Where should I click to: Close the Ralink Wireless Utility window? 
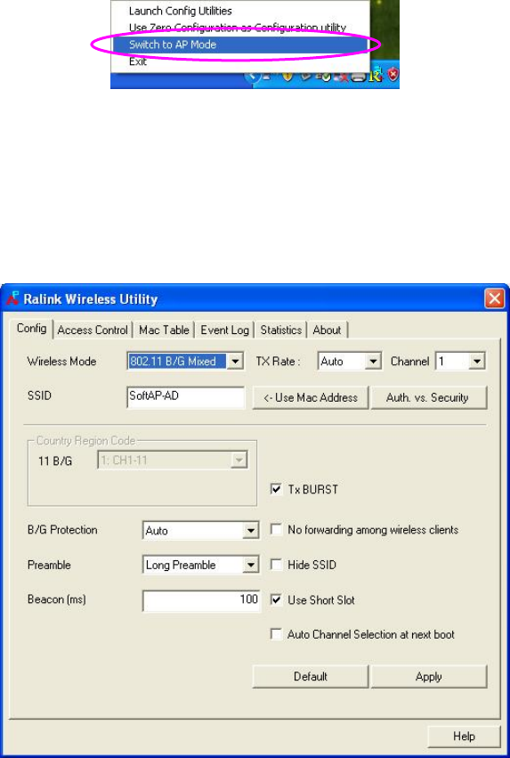(x=495, y=298)
